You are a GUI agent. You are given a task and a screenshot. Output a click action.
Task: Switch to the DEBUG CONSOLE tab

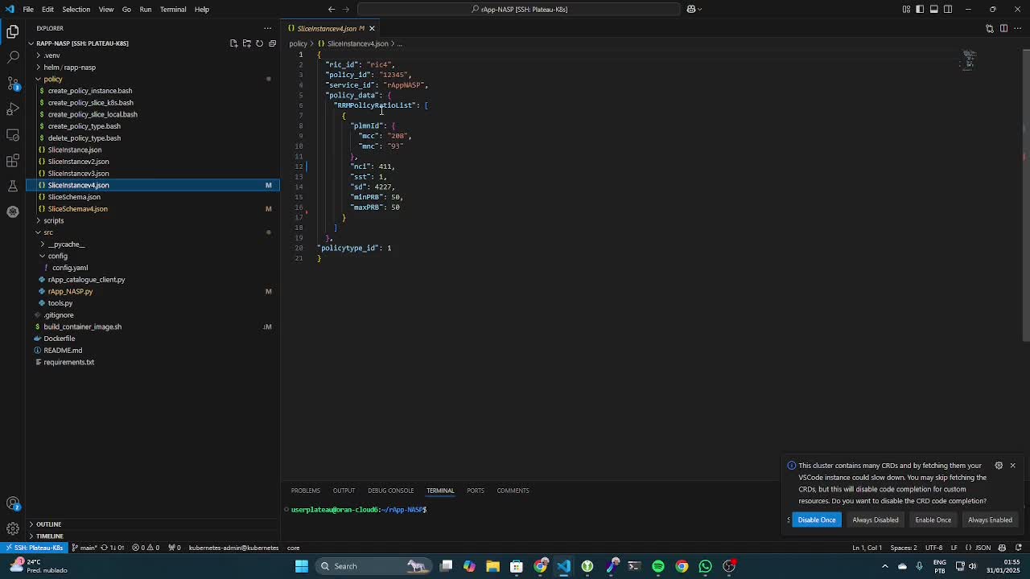(x=390, y=491)
